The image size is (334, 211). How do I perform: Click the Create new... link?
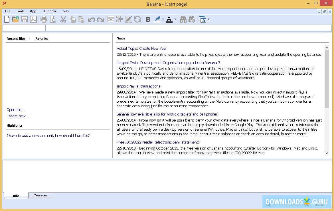pos(18,116)
